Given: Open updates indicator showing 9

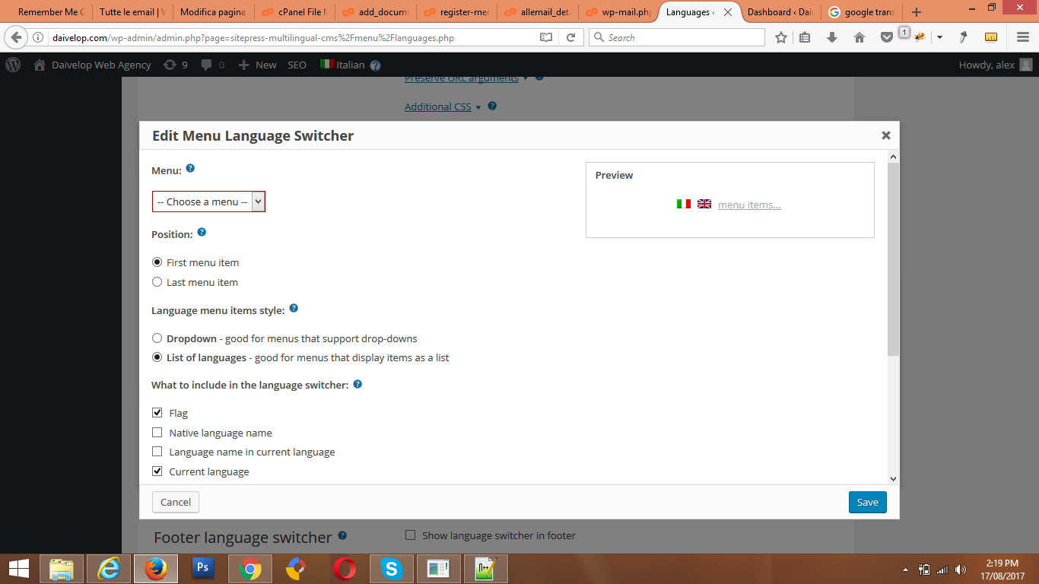Looking at the screenshot, I should pos(176,65).
